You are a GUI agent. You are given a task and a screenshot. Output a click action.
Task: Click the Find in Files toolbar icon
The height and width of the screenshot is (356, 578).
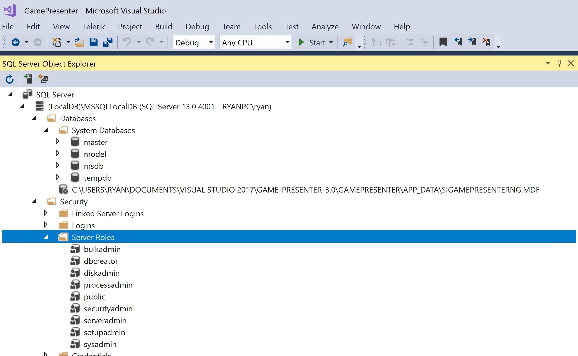click(x=347, y=42)
